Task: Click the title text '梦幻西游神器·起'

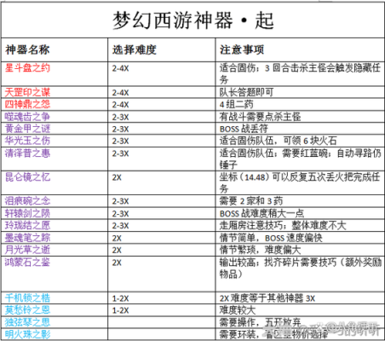Action: click(193, 20)
